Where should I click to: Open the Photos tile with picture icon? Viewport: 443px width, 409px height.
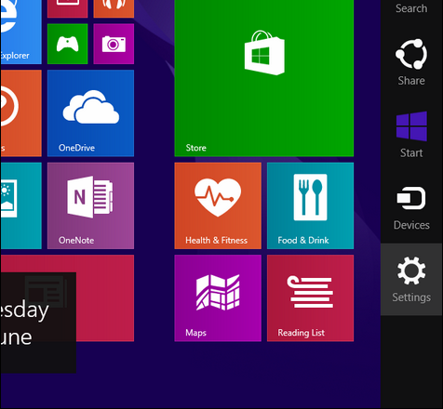(x=20, y=205)
